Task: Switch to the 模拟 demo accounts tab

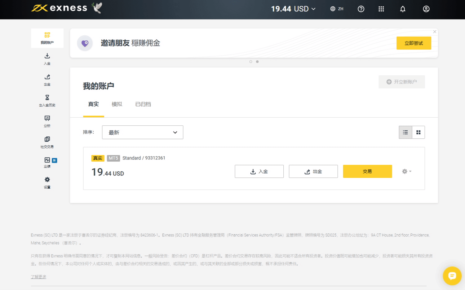Action: (117, 104)
